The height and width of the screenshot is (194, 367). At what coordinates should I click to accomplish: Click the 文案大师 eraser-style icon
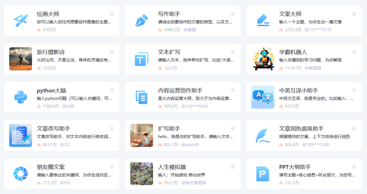pyautogui.click(x=263, y=21)
